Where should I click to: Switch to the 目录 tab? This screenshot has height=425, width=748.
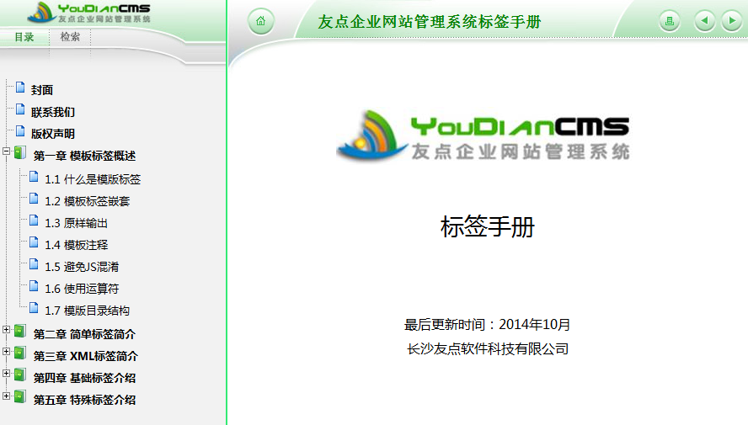click(24, 37)
